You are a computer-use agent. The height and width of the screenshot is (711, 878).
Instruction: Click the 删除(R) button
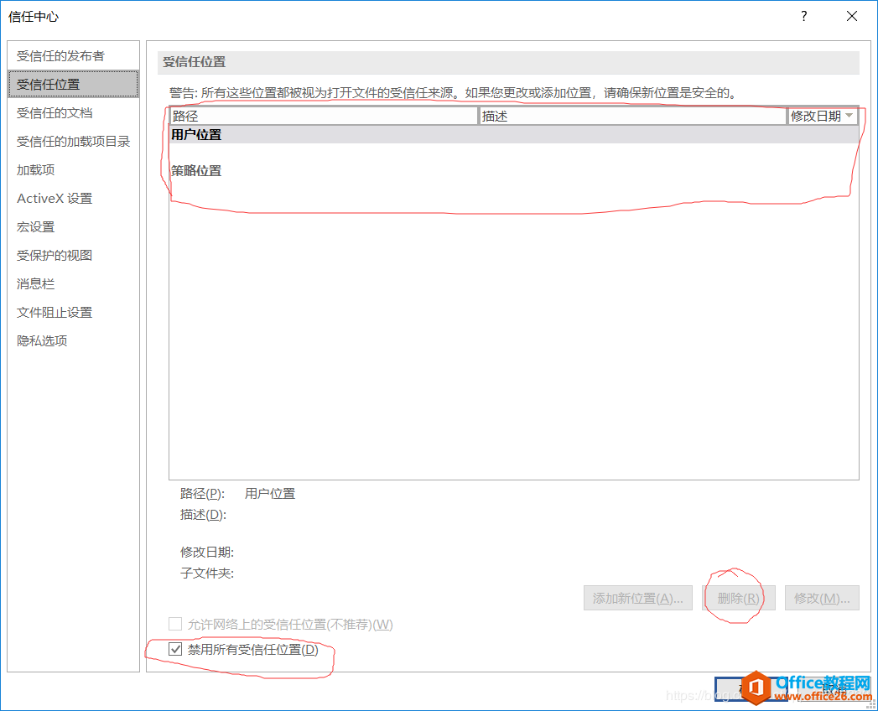(x=737, y=597)
